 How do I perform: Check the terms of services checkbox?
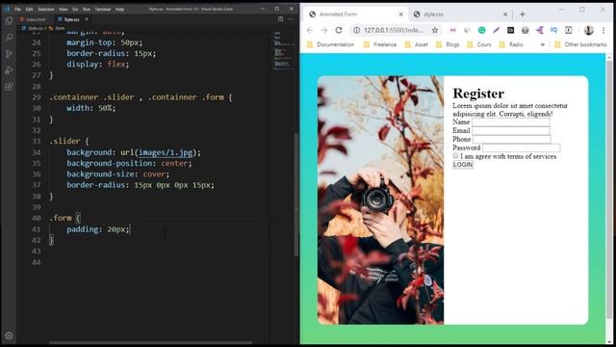pyautogui.click(x=455, y=156)
